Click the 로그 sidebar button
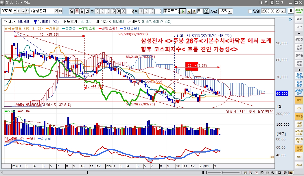This screenshot has height=176, width=304. click(x=299, y=27)
